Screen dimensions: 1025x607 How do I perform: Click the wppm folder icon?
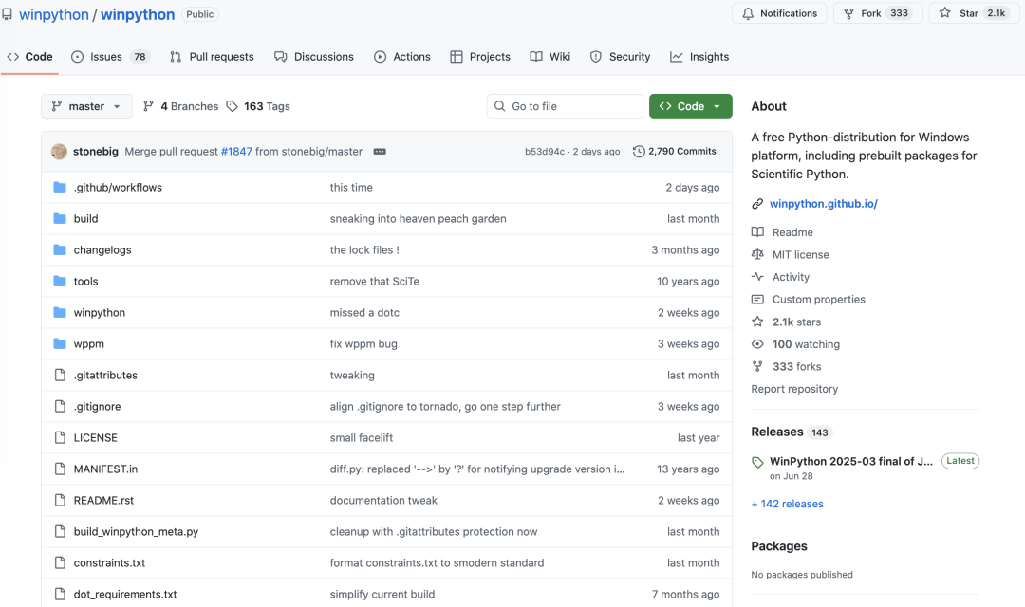60,343
